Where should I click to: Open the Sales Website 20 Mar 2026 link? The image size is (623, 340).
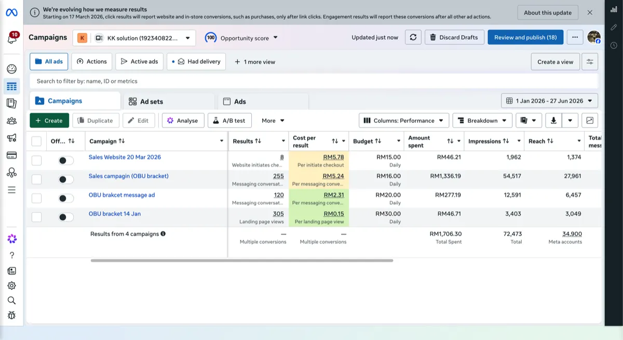click(x=125, y=157)
